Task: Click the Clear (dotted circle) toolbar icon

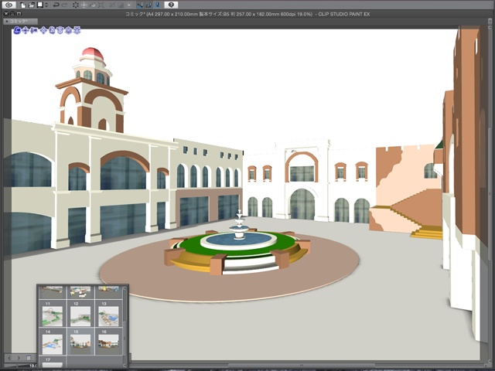Action: [x=76, y=5]
